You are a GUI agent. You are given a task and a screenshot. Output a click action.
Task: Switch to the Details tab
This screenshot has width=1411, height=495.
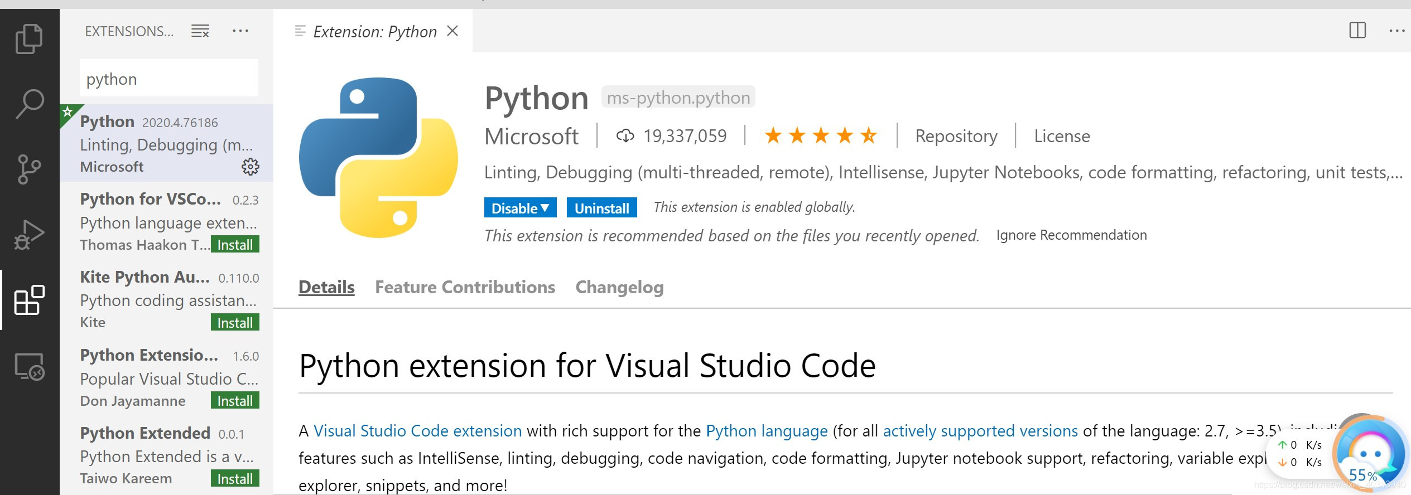coord(326,287)
